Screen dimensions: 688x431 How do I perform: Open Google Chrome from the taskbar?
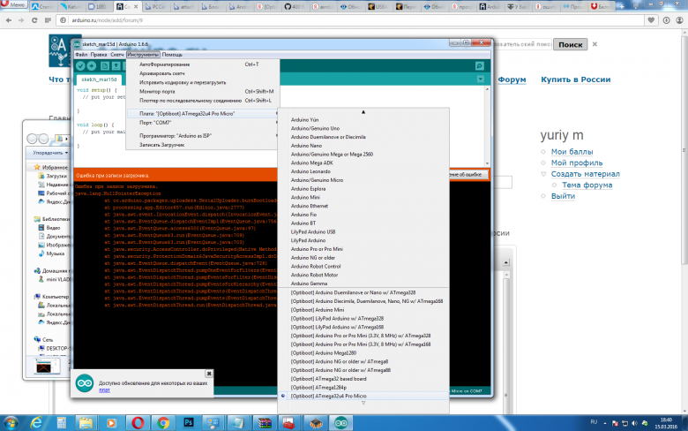[x=163, y=423]
